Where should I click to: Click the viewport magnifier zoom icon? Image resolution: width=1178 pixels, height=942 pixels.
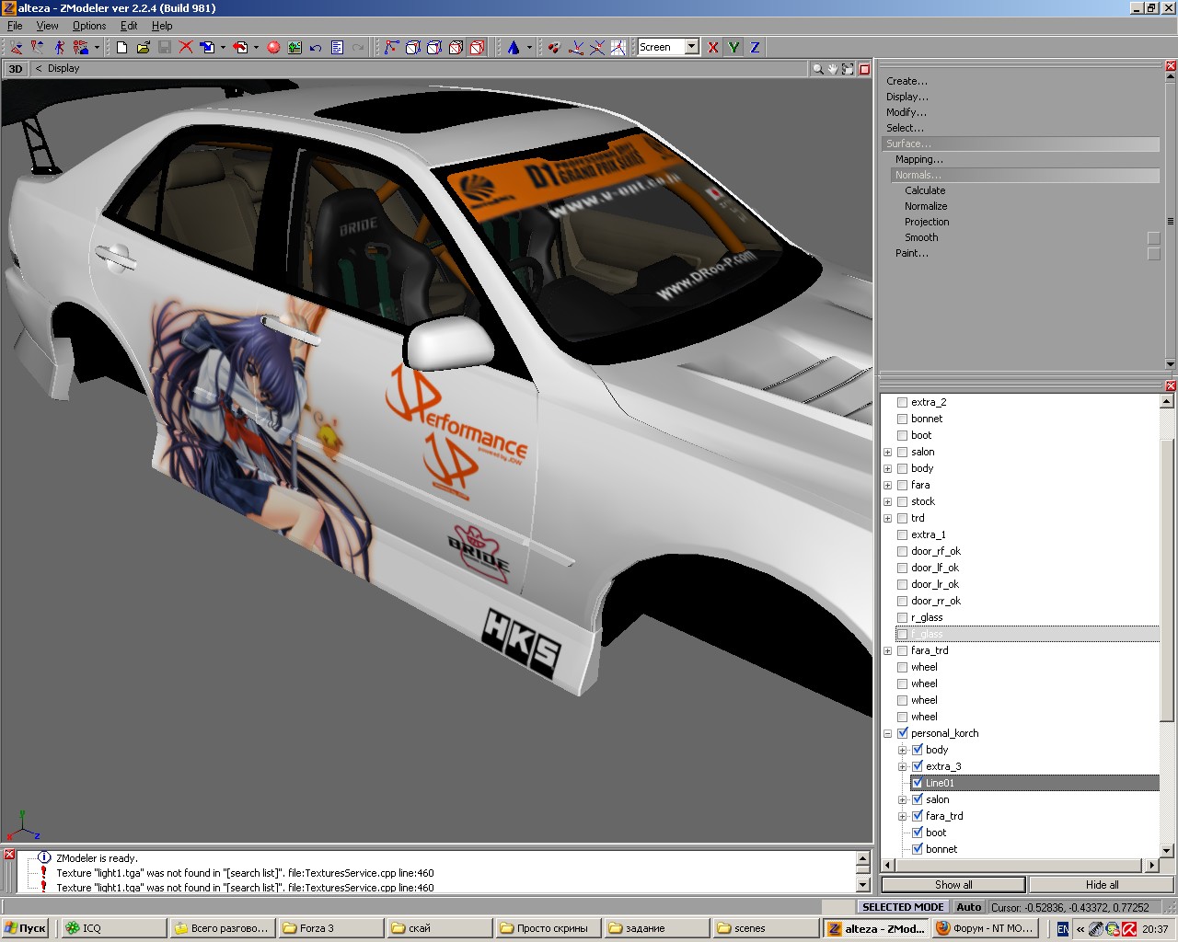tap(817, 69)
